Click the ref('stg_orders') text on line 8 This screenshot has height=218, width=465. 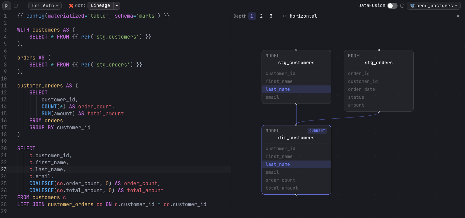pos(107,65)
